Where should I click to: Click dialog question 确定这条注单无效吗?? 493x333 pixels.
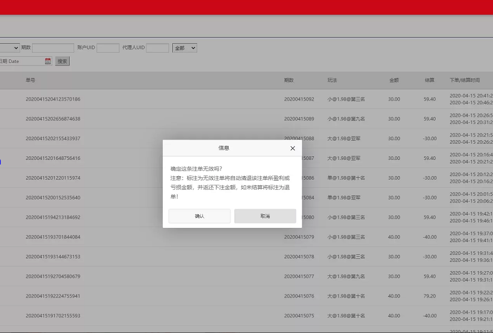(196, 169)
